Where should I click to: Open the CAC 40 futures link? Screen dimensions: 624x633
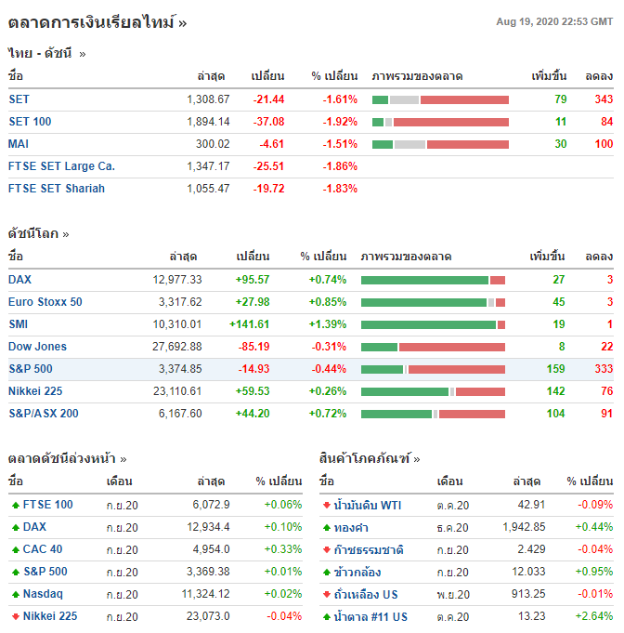pos(43,549)
